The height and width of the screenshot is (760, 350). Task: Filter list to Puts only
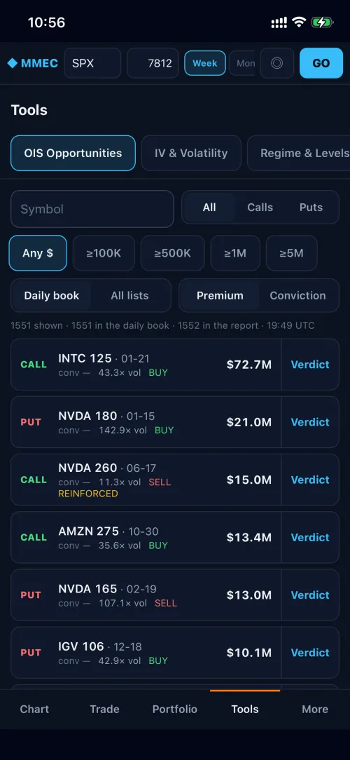311,208
